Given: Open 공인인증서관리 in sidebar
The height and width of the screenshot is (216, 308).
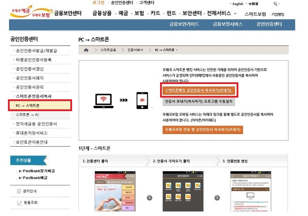Looking at the screenshot, I should coord(30,87).
